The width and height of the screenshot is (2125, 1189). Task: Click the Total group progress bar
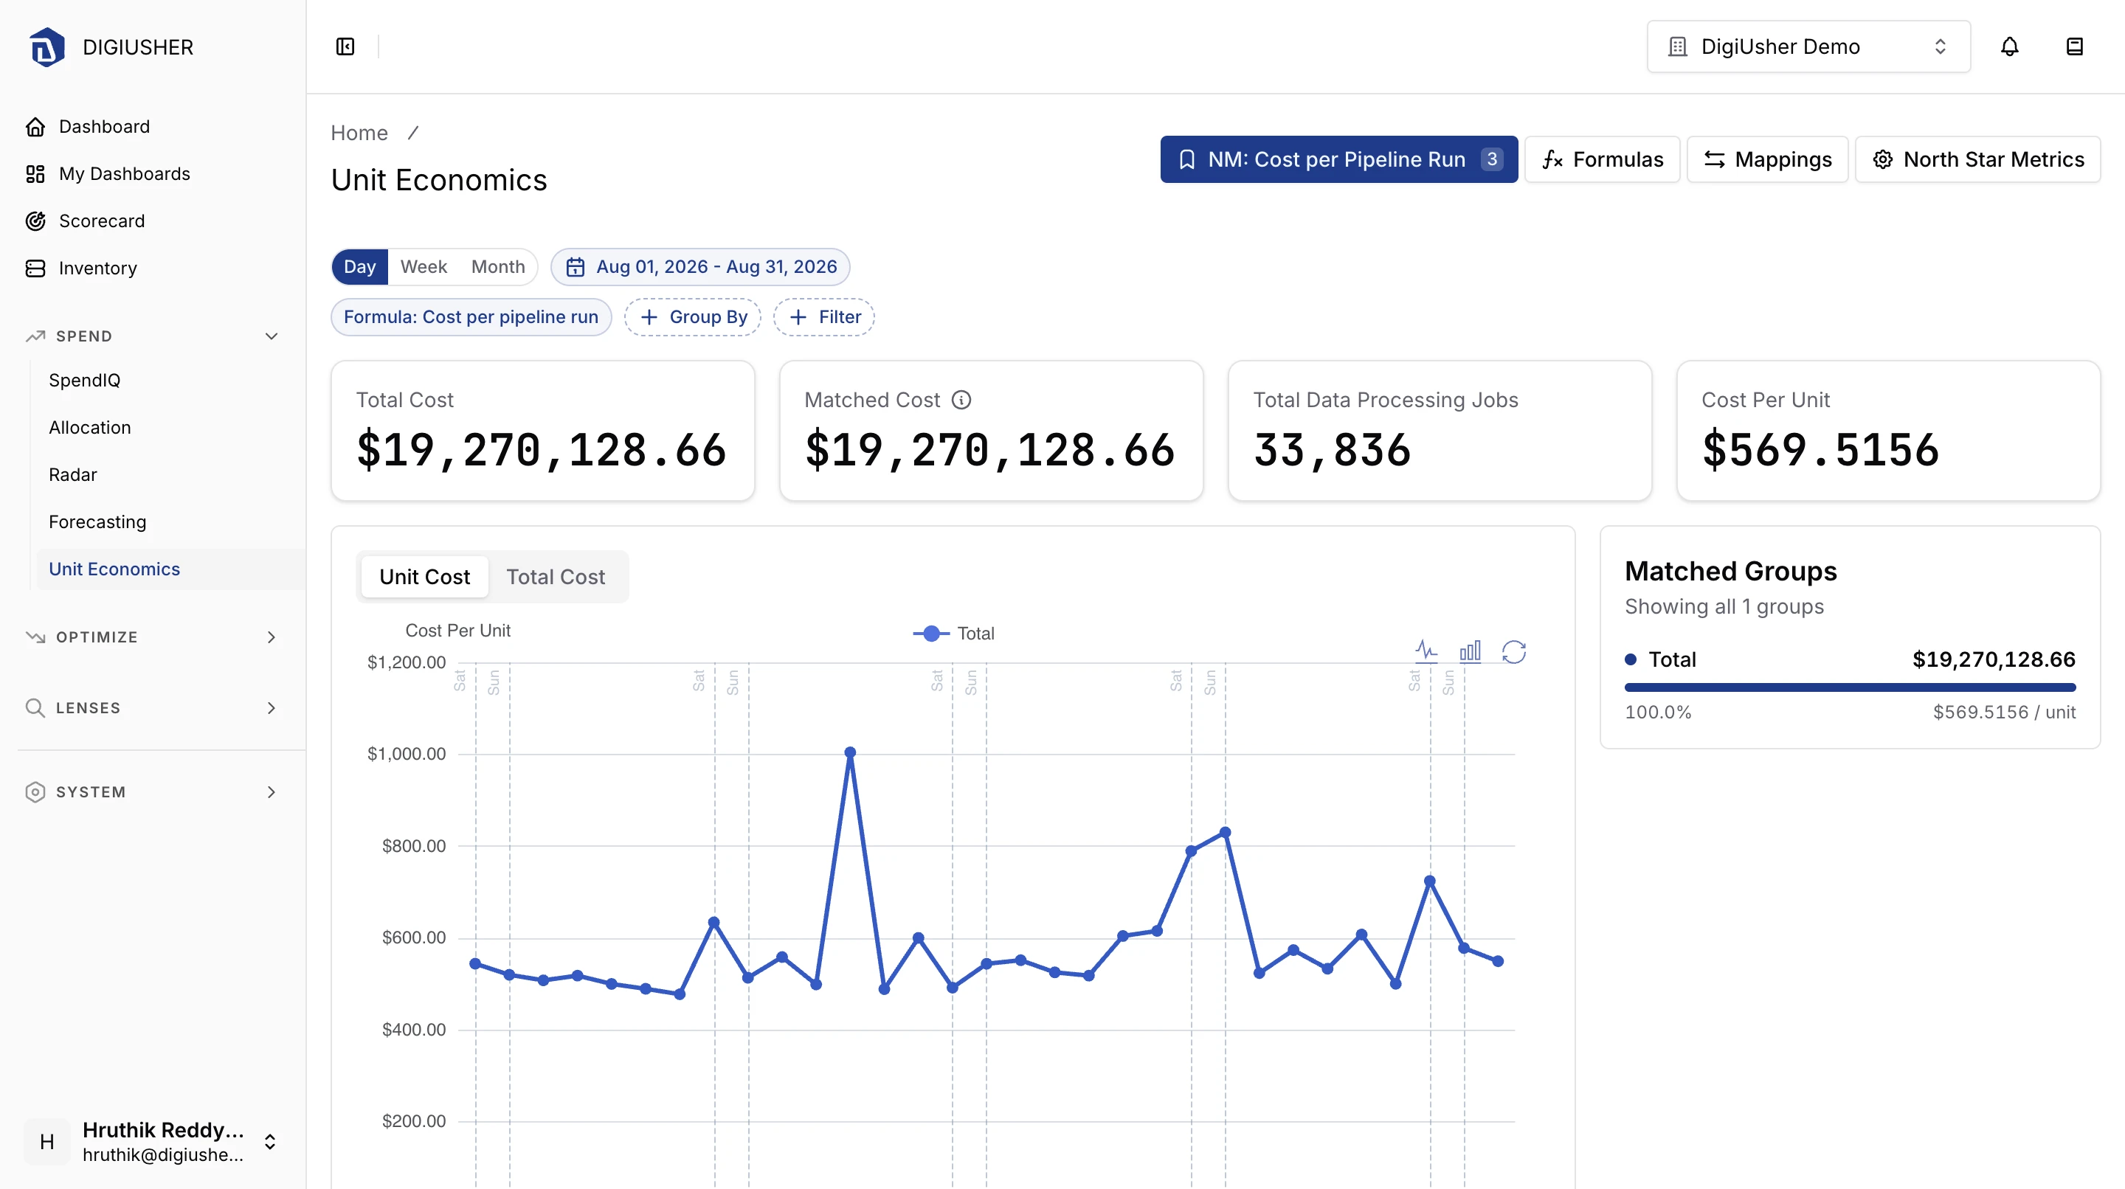point(1850,687)
